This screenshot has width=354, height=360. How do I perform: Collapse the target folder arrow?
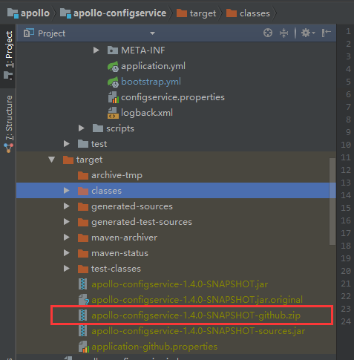52,160
